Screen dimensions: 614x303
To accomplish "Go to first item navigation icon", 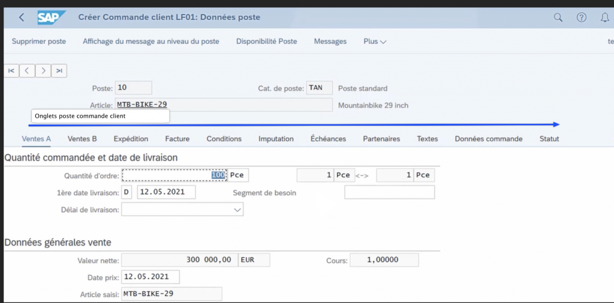I will pyautogui.click(x=11, y=71).
